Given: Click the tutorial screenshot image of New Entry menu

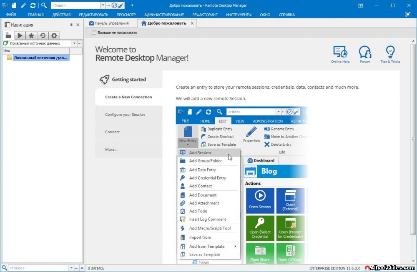Looking at the screenshot, I should point(242,185).
